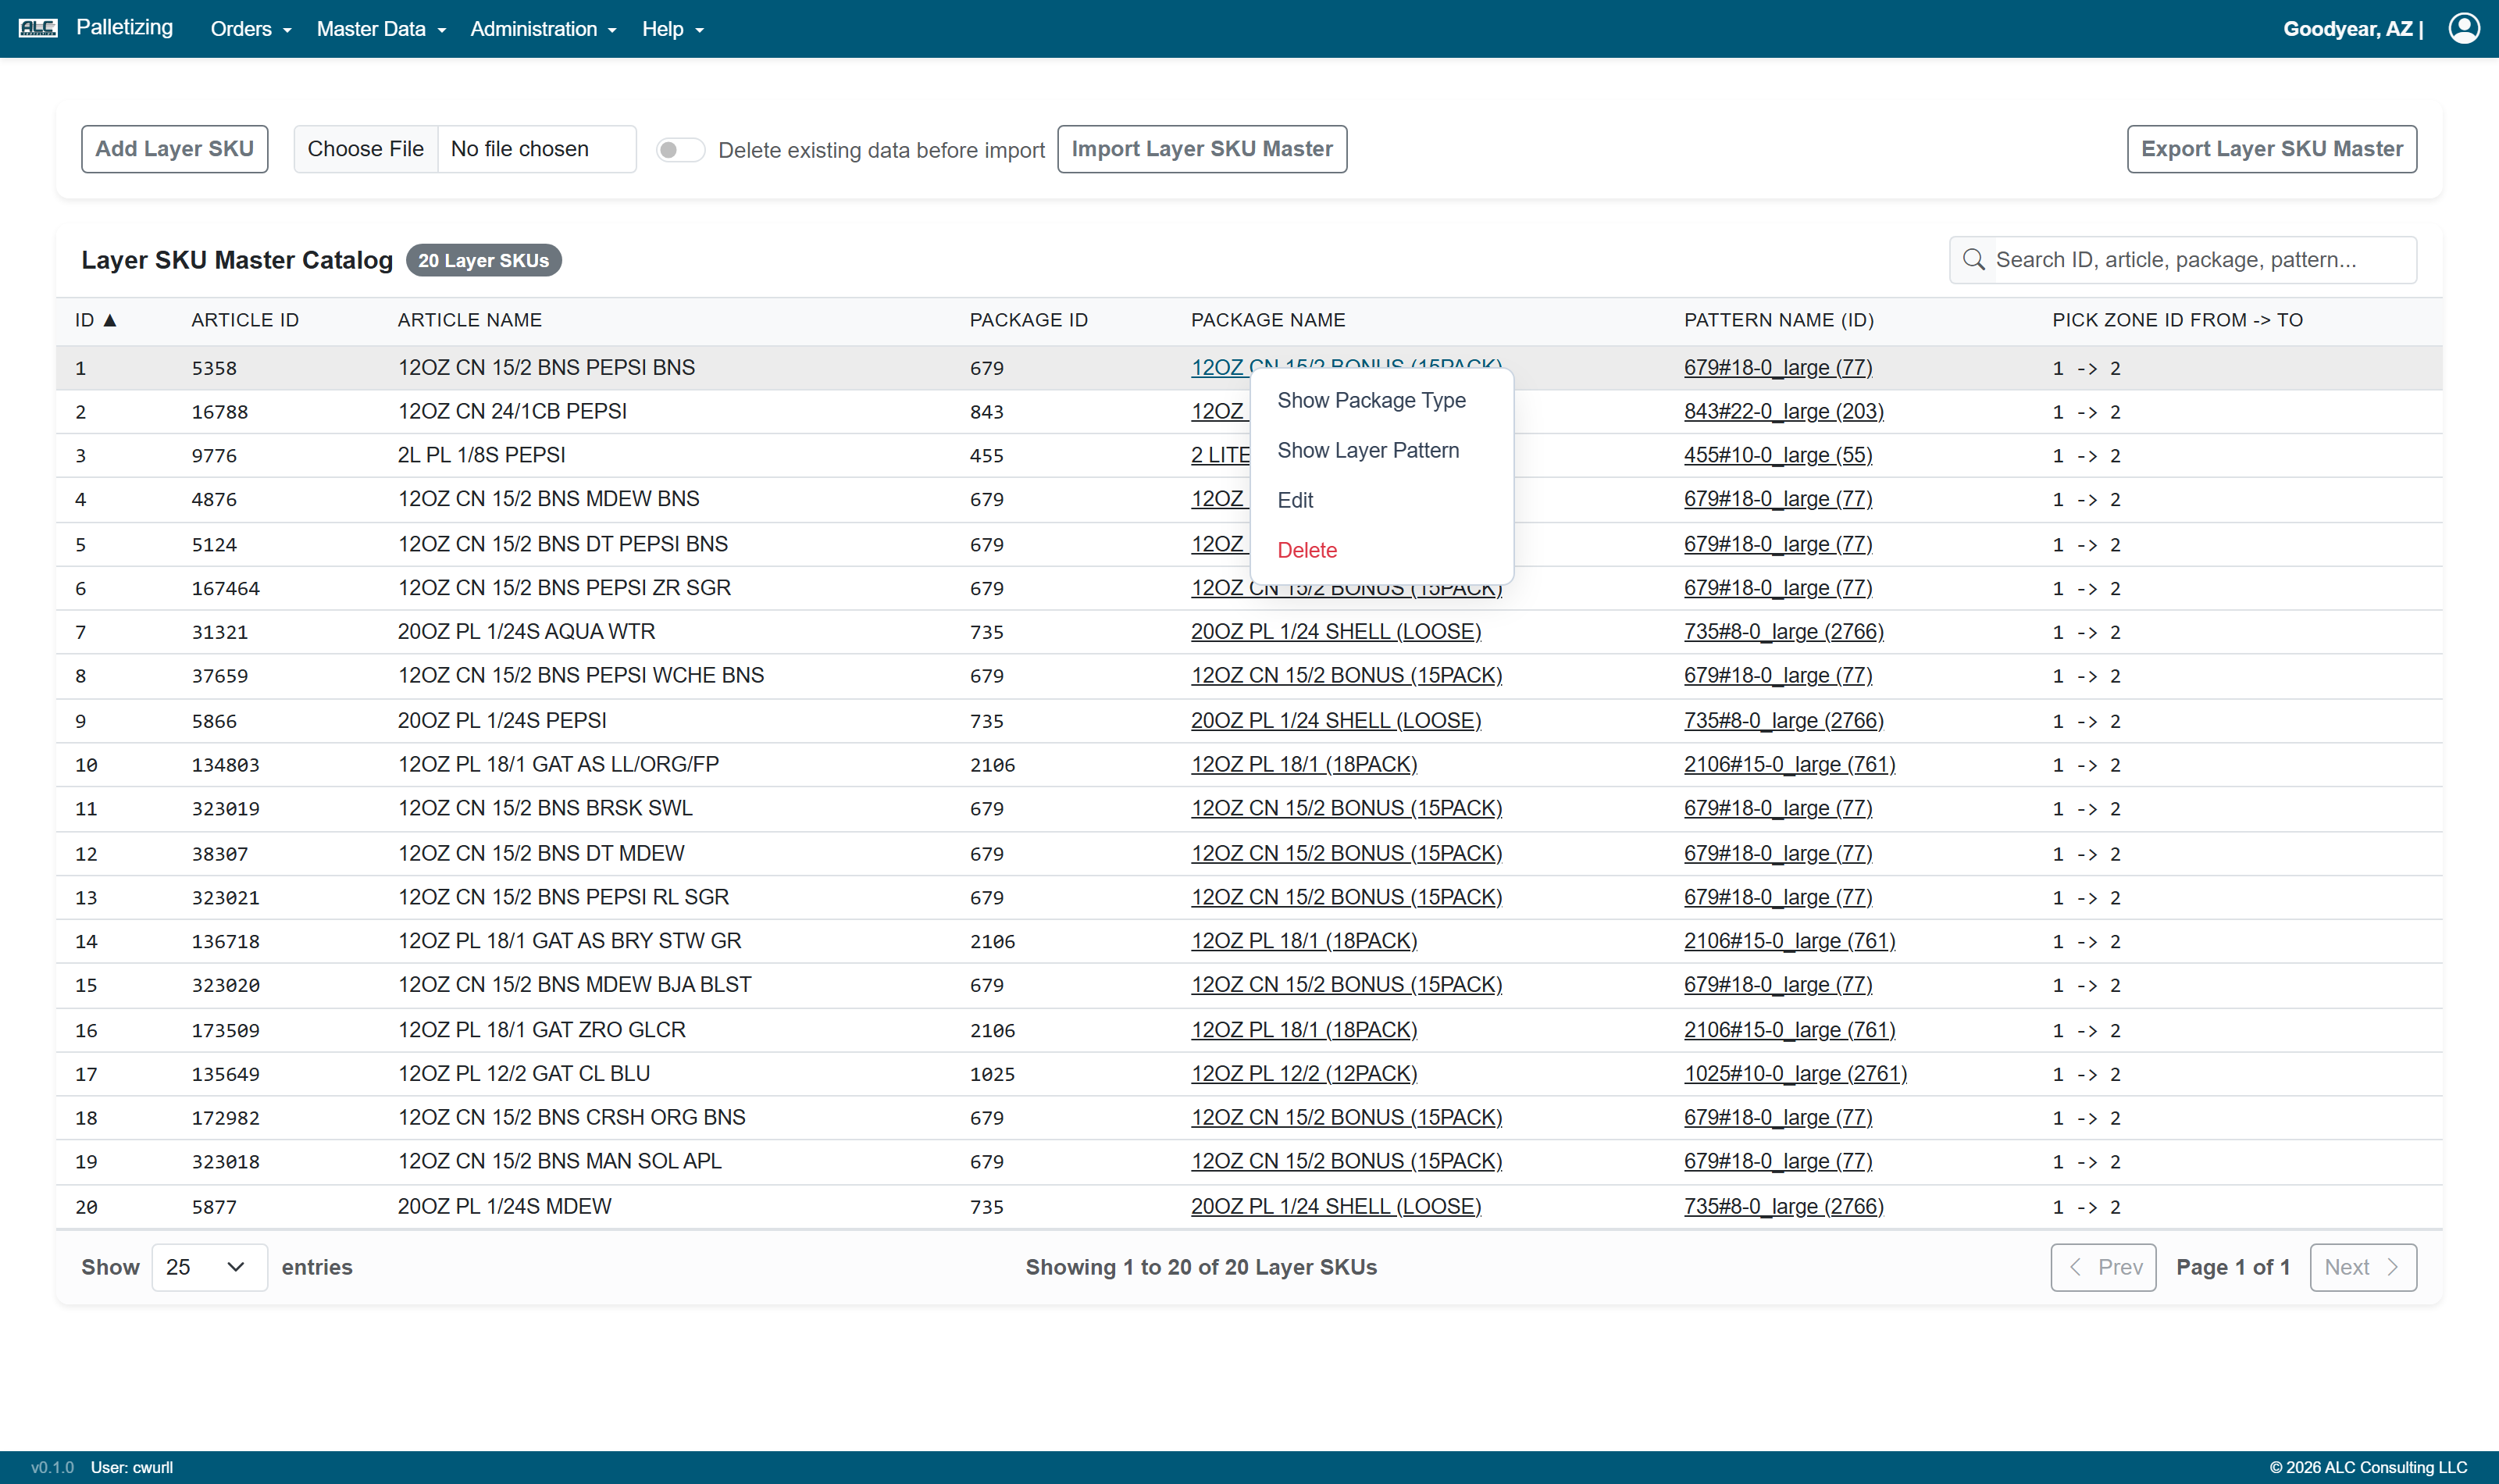Click package ID 1025 cell
Image resolution: width=2499 pixels, height=1484 pixels.
tap(992, 1074)
